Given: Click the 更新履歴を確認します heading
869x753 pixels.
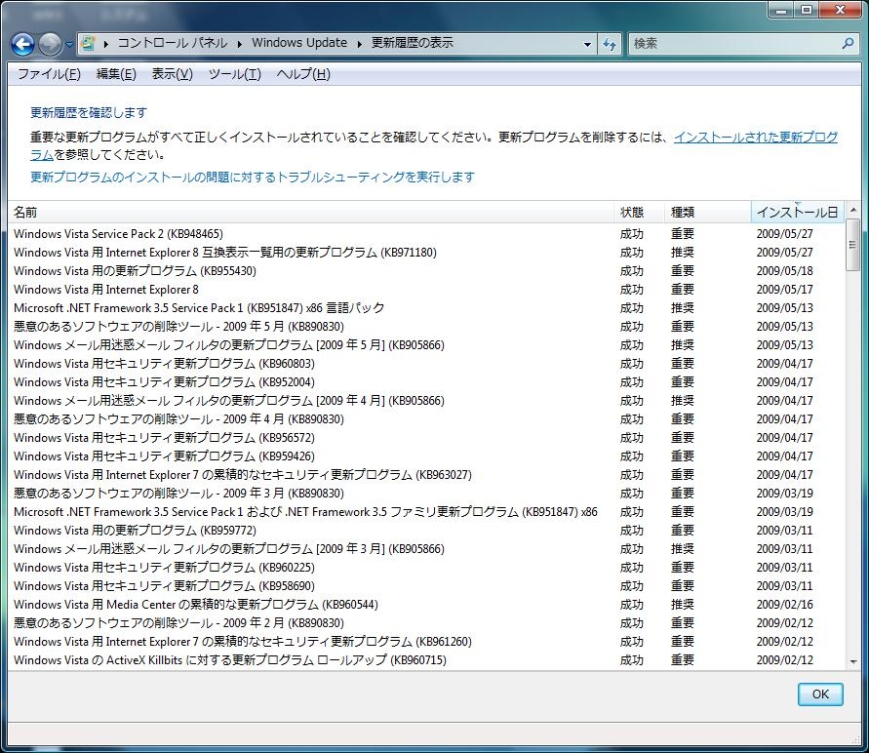Looking at the screenshot, I should (89, 113).
